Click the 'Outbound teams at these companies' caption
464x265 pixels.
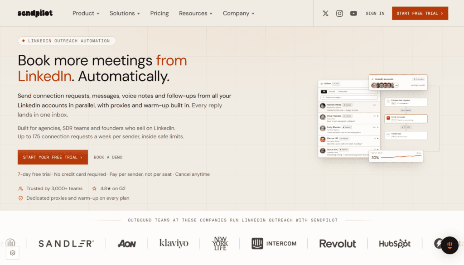[232, 220]
